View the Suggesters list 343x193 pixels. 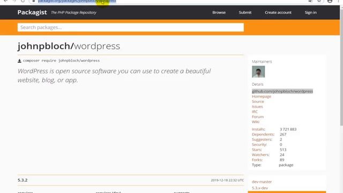coord(262,139)
